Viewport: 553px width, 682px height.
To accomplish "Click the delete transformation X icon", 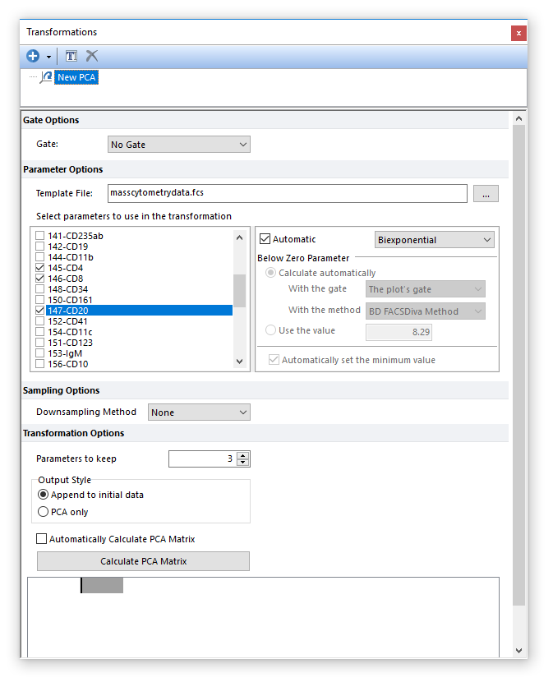I will click(x=92, y=56).
